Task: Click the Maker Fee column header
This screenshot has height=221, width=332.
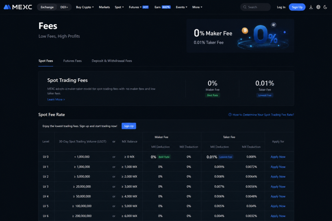Action: click(x=161, y=137)
